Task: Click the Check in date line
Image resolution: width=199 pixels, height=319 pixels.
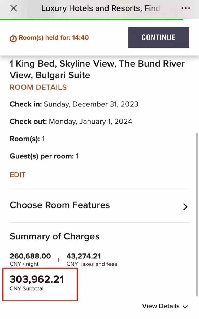Action: [74, 104]
